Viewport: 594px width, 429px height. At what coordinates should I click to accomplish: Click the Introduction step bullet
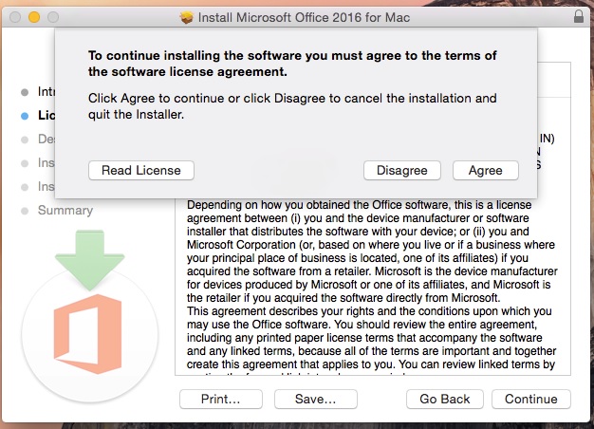coord(25,92)
